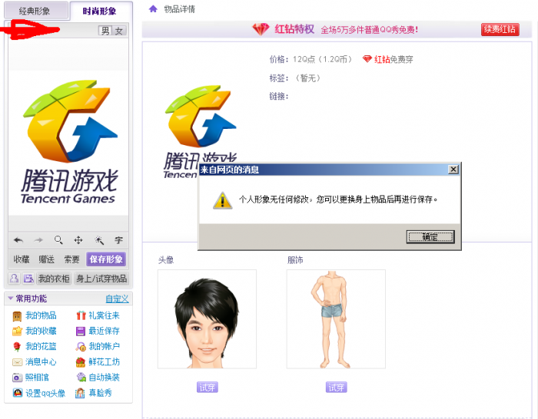Click the Tencent Games avatar preview
The width and height of the screenshot is (538, 419).
click(x=68, y=143)
